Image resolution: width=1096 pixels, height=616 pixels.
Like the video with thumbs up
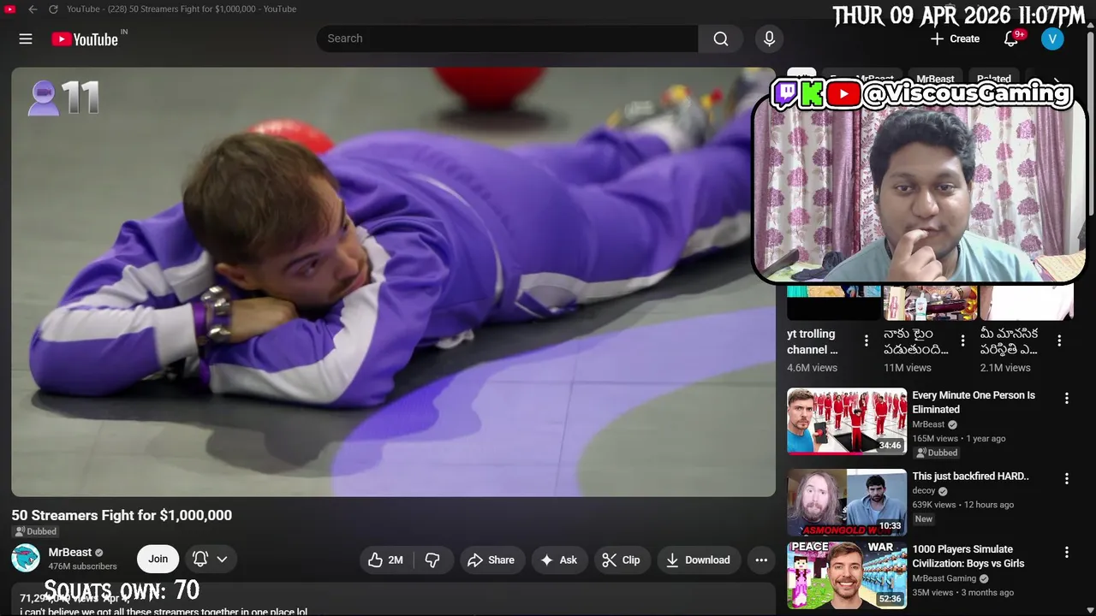click(x=385, y=560)
